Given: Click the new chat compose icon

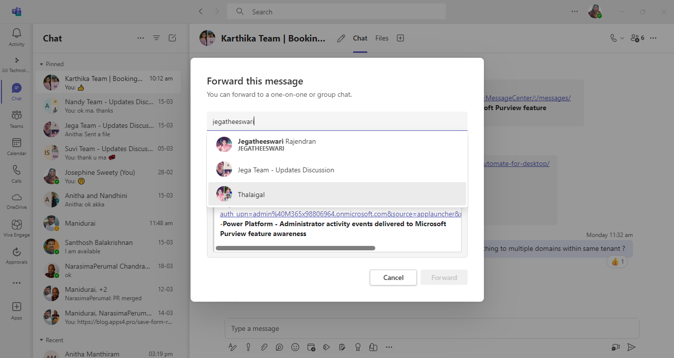Looking at the screenshot, I should 172,38.
